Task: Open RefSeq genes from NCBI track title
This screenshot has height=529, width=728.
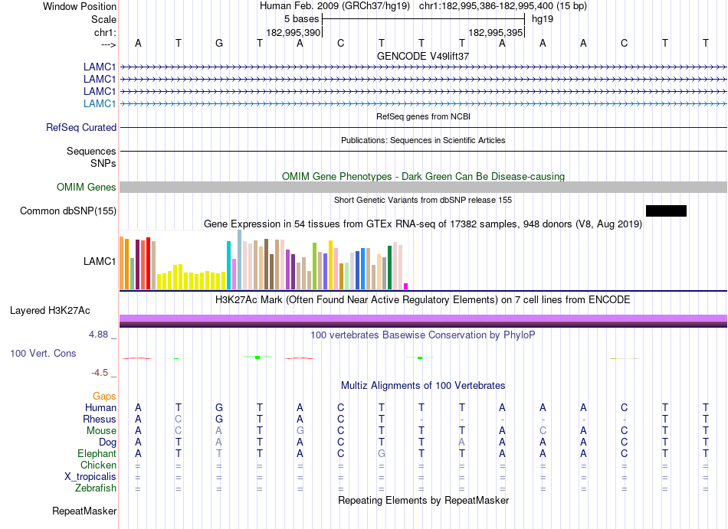Action: click(423, 116)
